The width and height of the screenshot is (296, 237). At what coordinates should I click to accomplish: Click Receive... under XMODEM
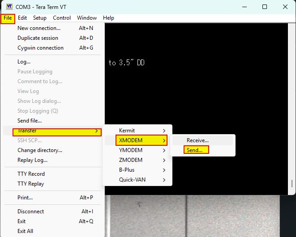tap(198, 140)
